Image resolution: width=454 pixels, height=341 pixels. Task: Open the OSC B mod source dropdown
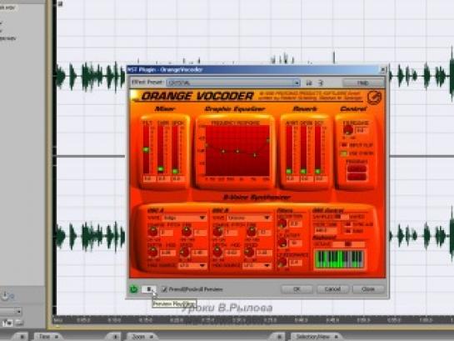(257, 265)
